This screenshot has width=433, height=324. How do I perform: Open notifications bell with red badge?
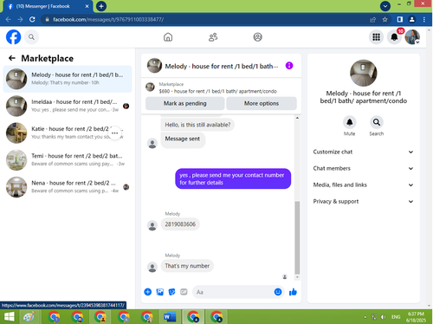pos(394,37)
